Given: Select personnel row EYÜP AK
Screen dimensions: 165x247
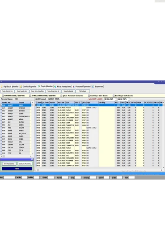Looking at the screenshot, I should (x=16, y=153).
